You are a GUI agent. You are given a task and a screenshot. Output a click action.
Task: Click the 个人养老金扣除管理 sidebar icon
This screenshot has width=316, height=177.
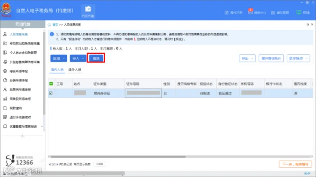pos(5,53)
